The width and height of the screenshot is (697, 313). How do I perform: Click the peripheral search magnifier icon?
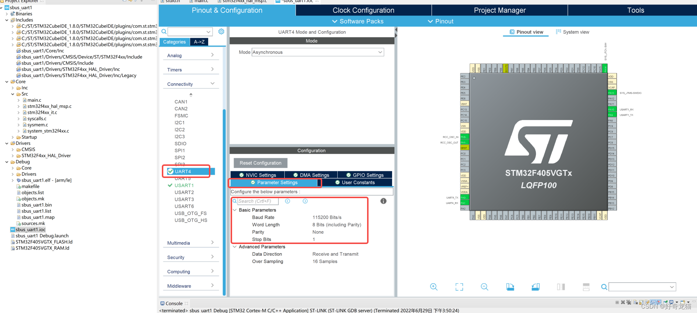164,32
